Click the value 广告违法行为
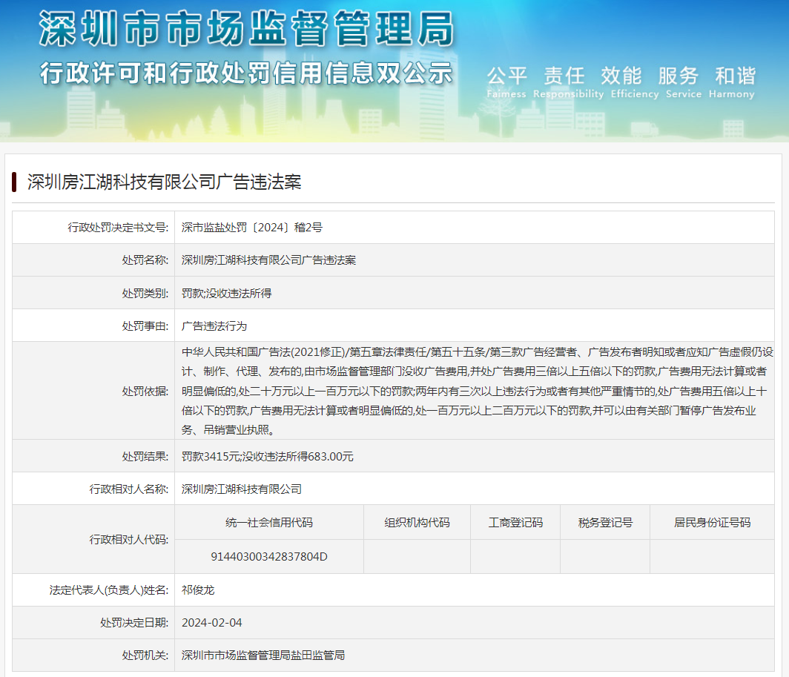 point(214,326)
